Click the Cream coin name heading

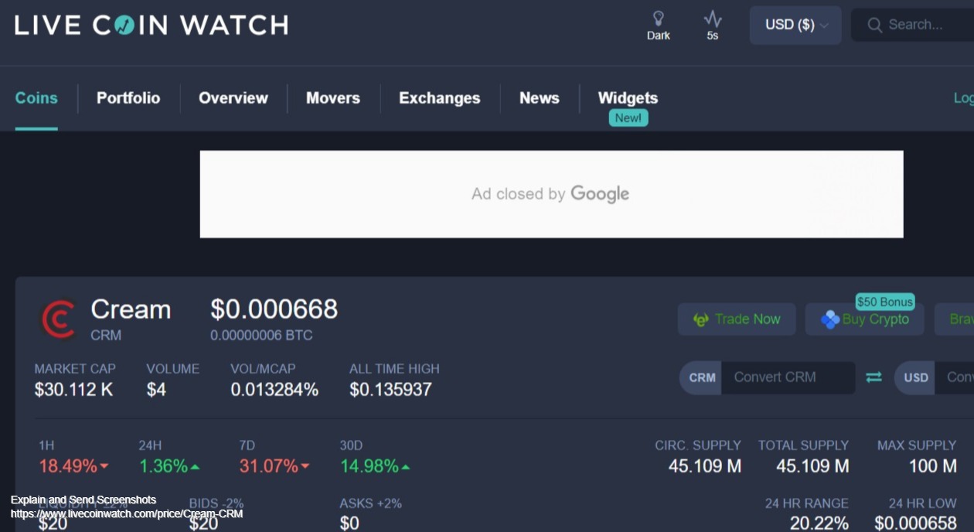131,309
